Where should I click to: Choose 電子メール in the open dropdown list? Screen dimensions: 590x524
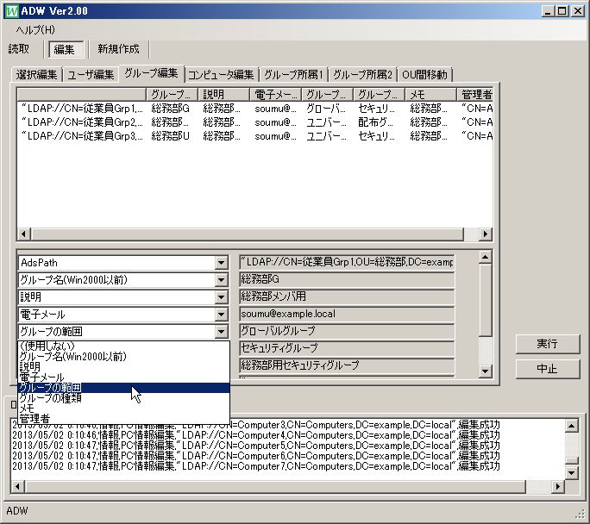coord(124,377)
